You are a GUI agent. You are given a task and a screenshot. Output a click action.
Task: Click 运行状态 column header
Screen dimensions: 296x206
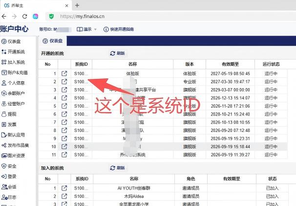271,64
